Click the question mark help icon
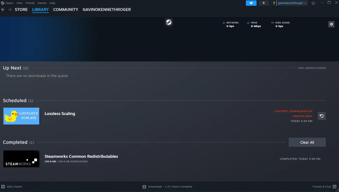 point(274,3)
